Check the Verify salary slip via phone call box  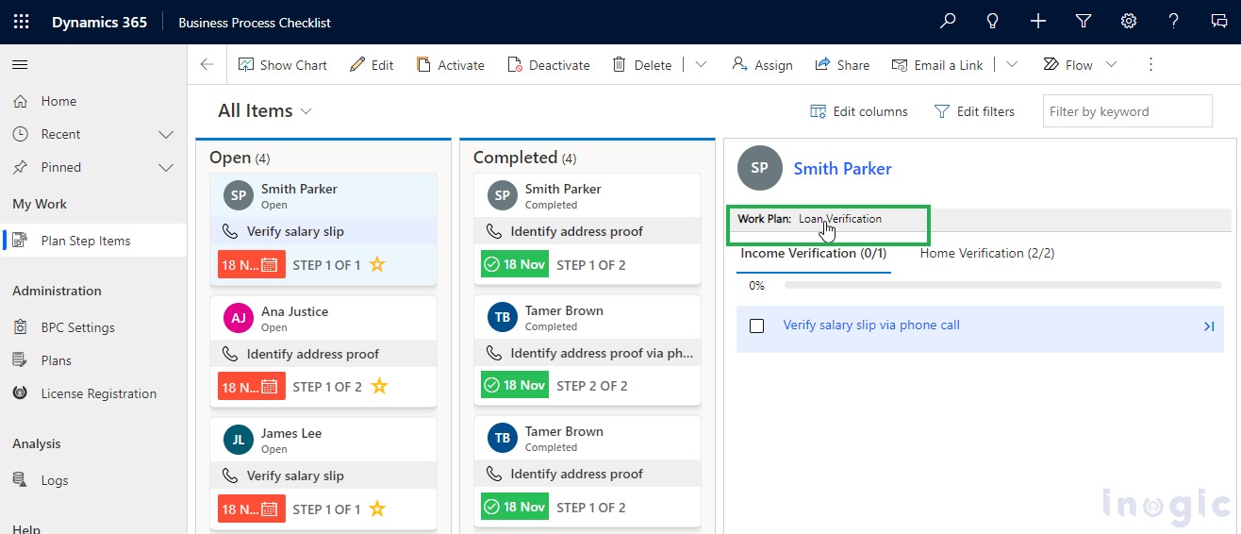756,326
